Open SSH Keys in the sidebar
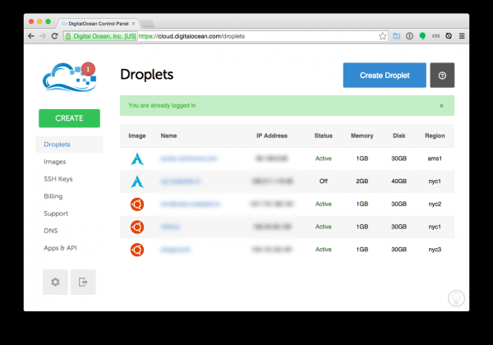 pos(58,179)
